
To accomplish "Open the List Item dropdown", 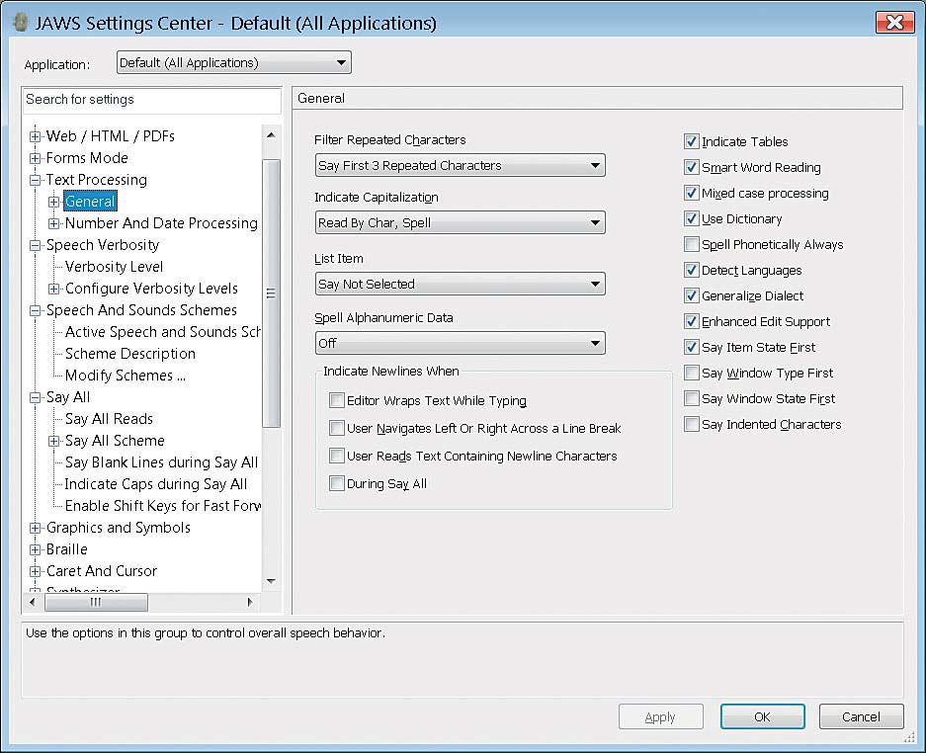I will (x=461, y=284).
